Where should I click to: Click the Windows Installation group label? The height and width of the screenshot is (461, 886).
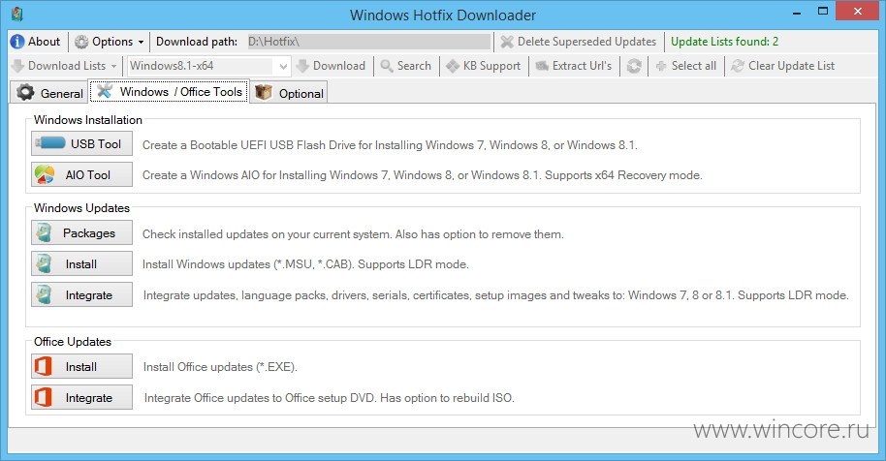click(88, 120)
